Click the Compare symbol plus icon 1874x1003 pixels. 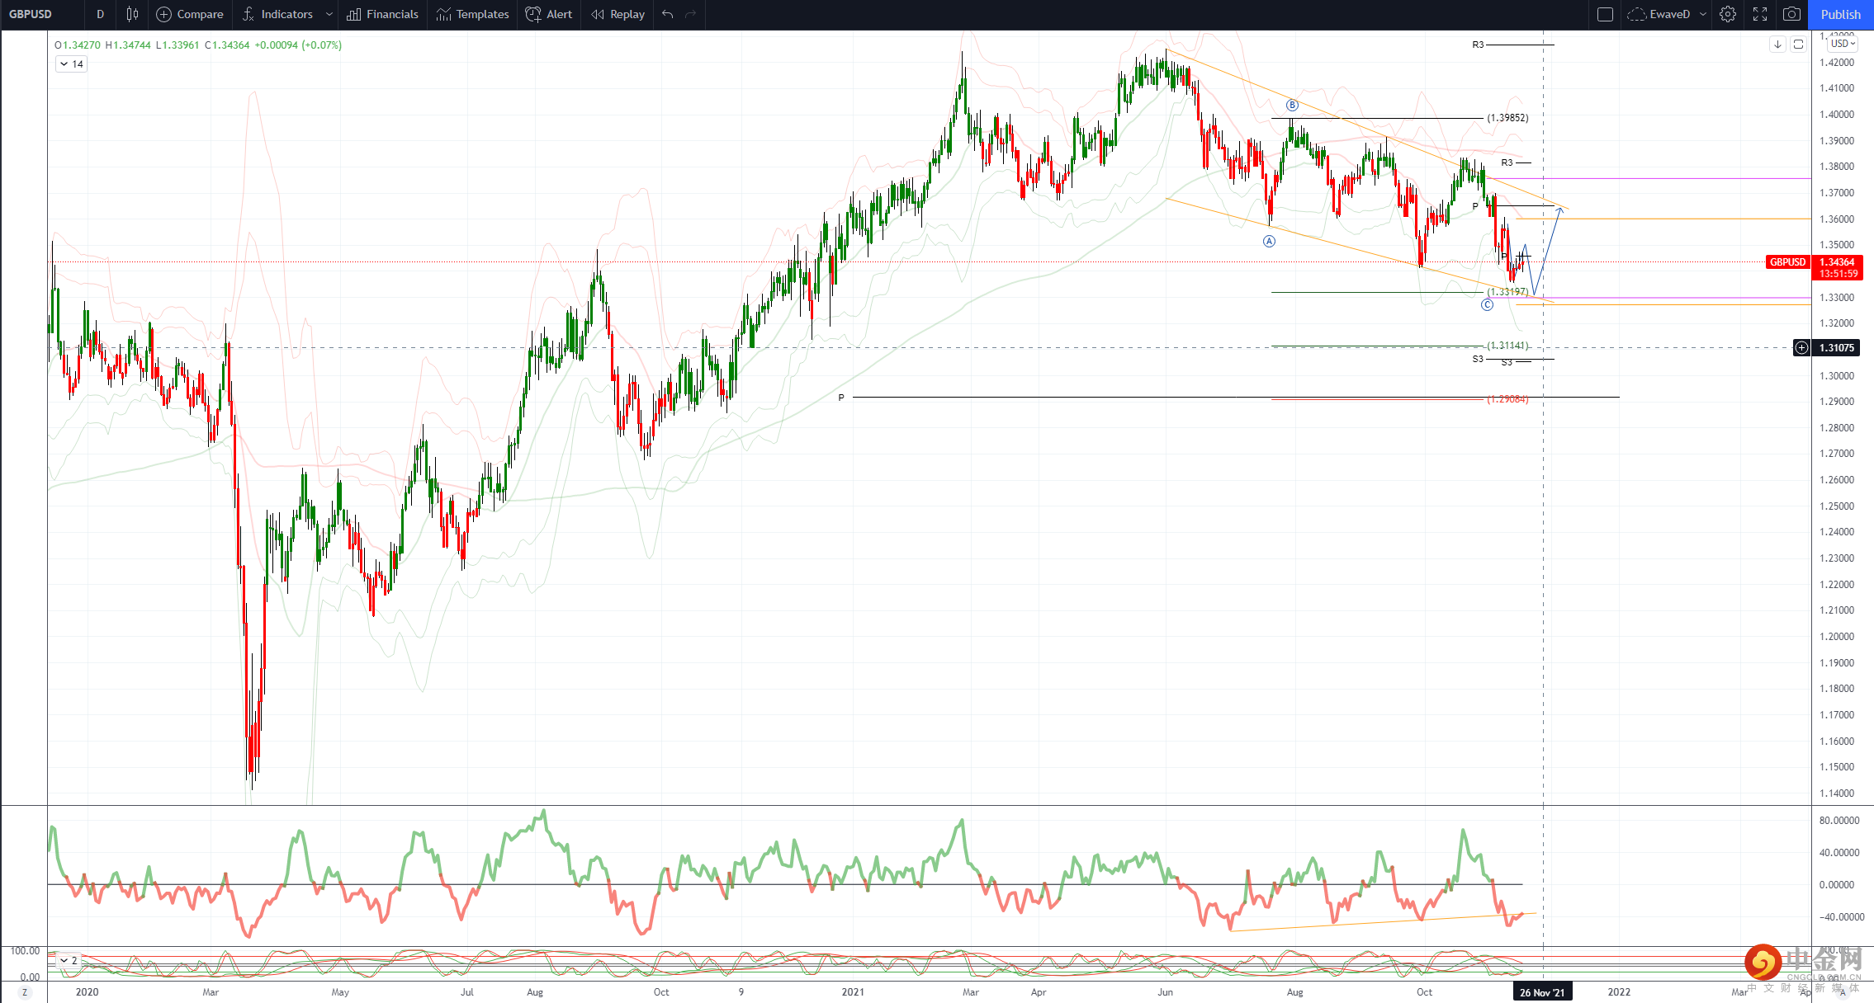163,14
